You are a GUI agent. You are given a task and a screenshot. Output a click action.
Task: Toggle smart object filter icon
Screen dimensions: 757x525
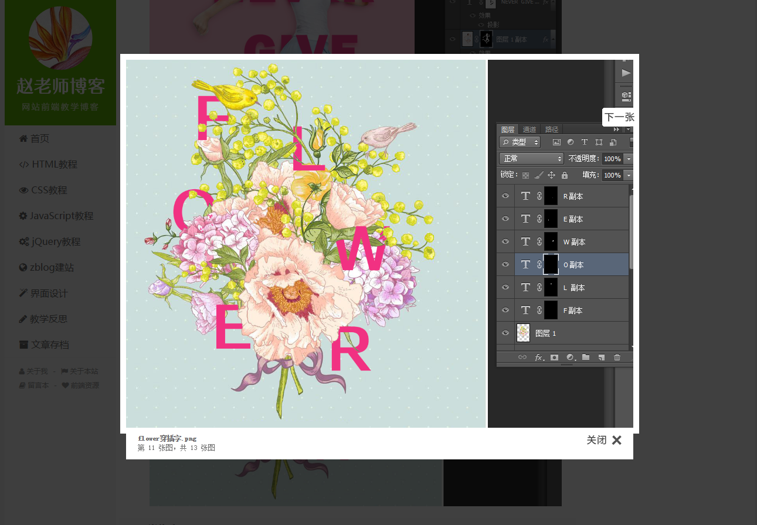pos(613,142)
